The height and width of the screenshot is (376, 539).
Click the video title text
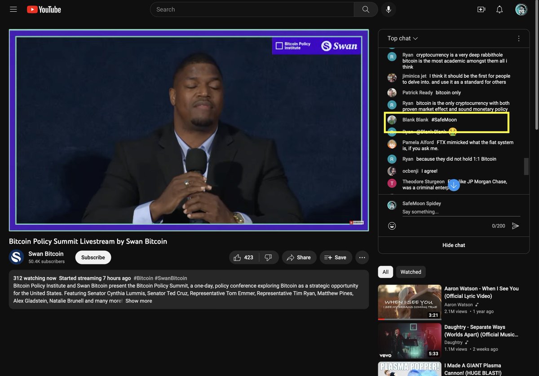click(88, 241)
